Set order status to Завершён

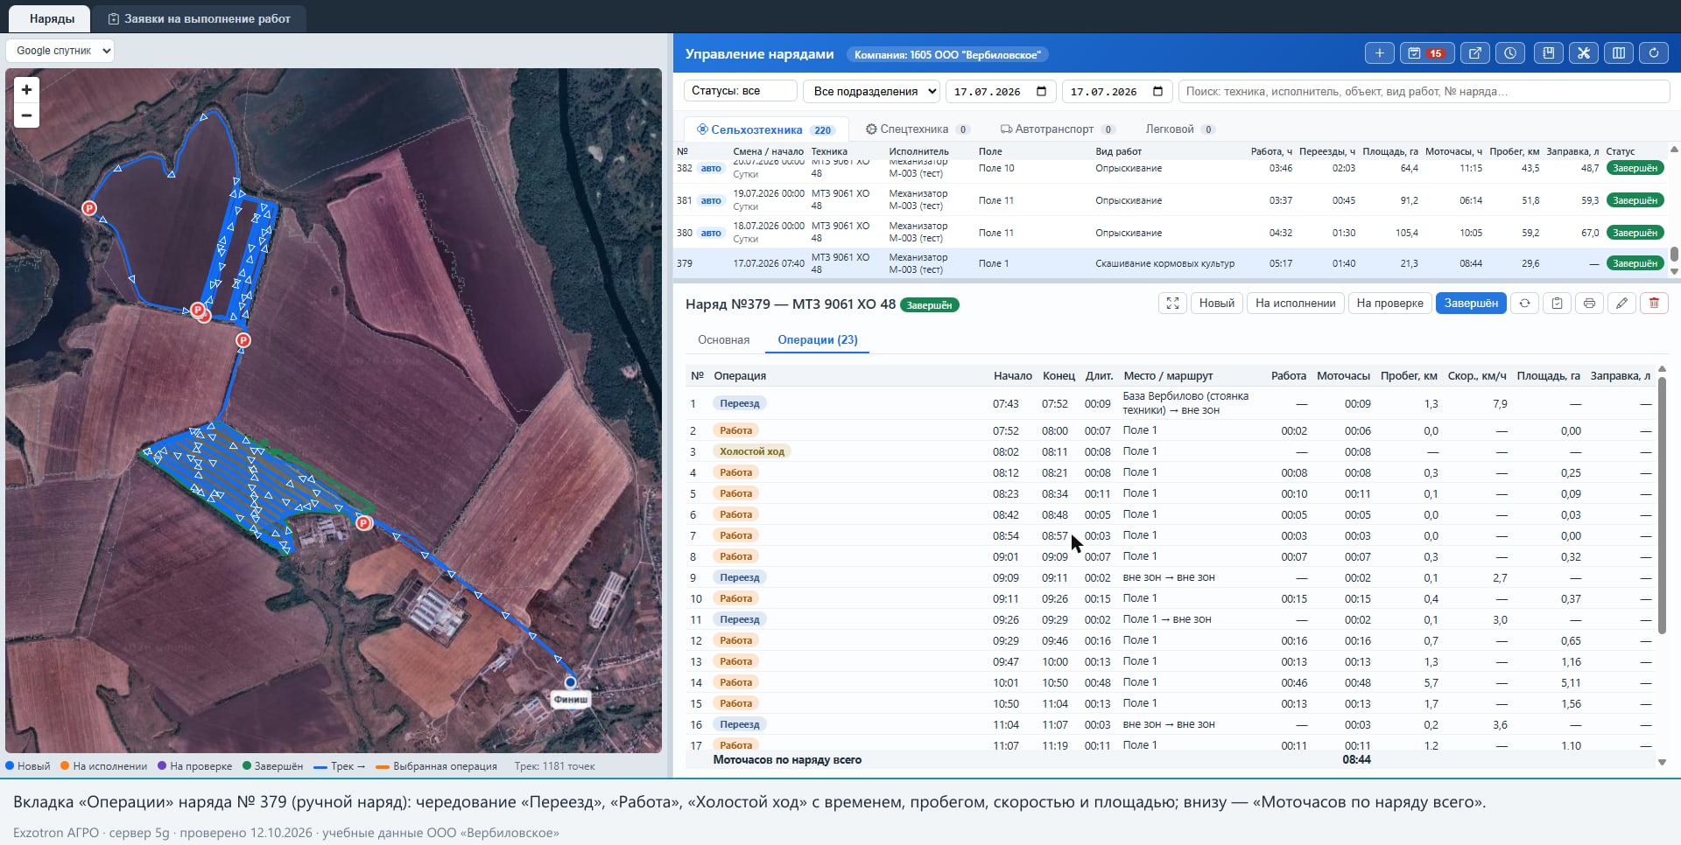pos(1471,304)
